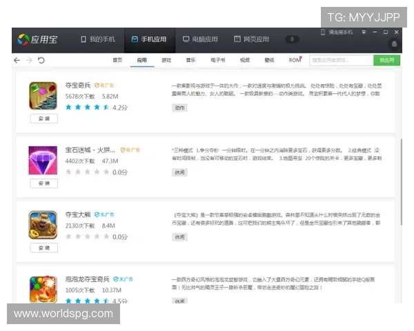Open the 音乐 category
414x331 pixels.
click(x=190, y=60)
